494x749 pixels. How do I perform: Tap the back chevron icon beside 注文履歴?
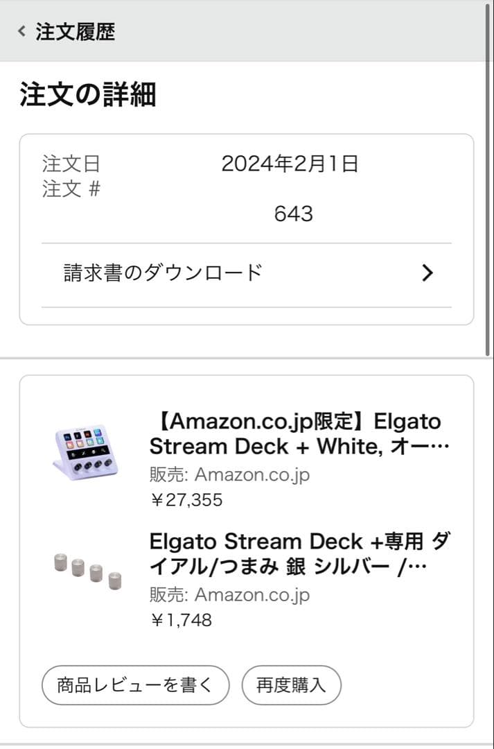tap(20, 31)
